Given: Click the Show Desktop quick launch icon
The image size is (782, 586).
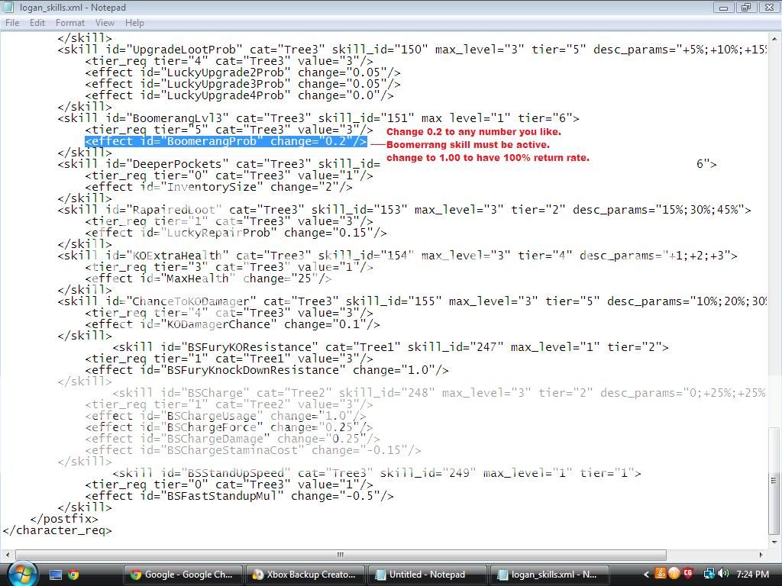Looking at the screenshot, I should (x=56, y=575).
